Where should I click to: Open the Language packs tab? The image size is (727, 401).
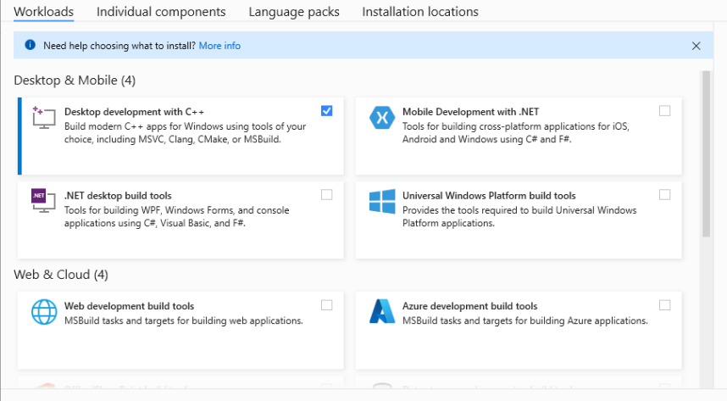point(294,12)
